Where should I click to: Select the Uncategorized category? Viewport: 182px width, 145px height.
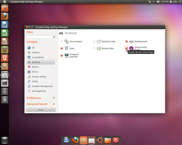coord(41,91)
